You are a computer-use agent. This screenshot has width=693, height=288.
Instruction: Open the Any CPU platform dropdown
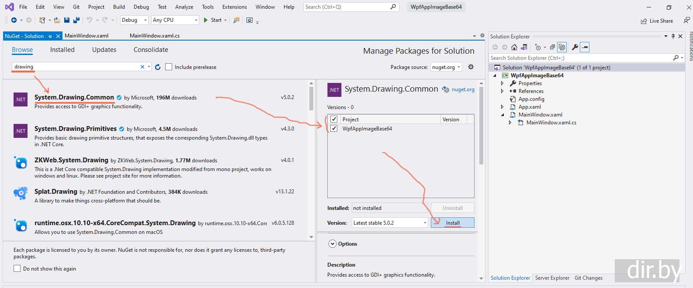[x=175, y=20]
